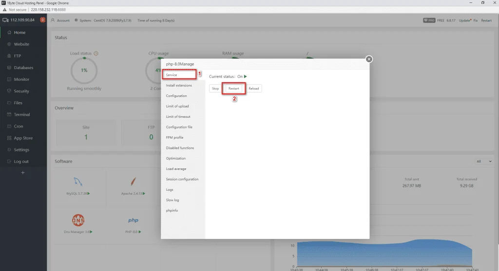Reload the PHP service
The height and width of the screenshot is (271, 499).
pos(253,89)
